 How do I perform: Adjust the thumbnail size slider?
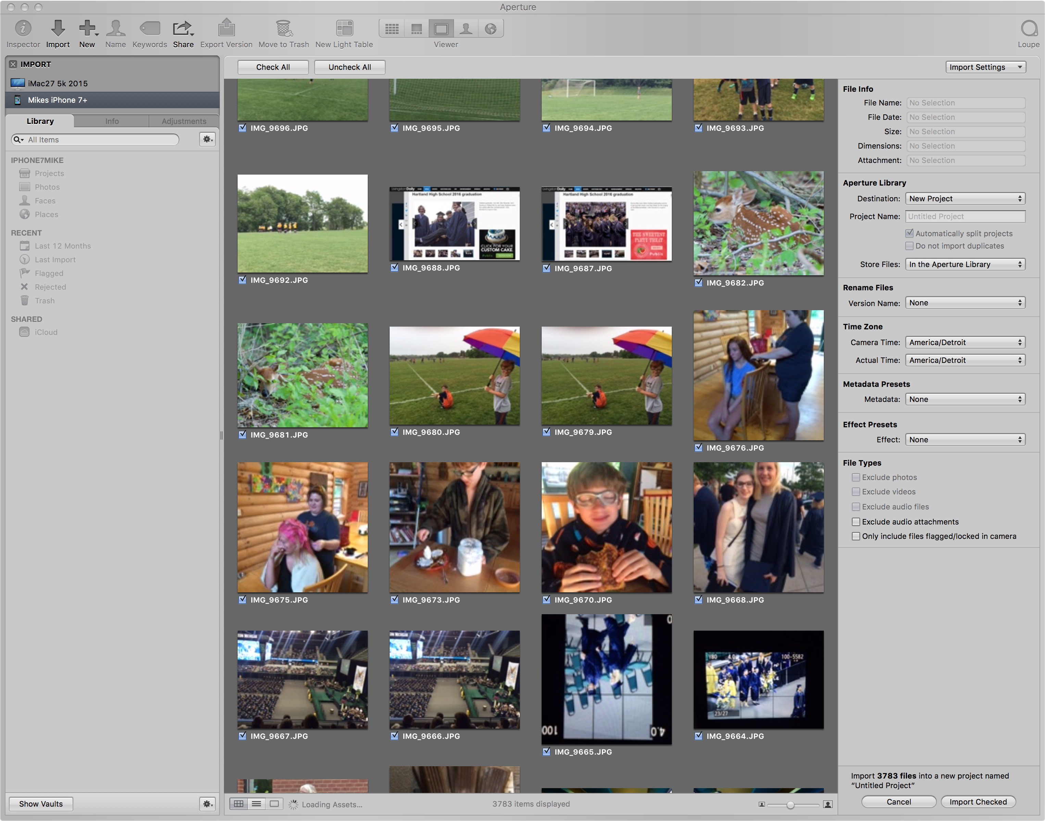(790, 805)
